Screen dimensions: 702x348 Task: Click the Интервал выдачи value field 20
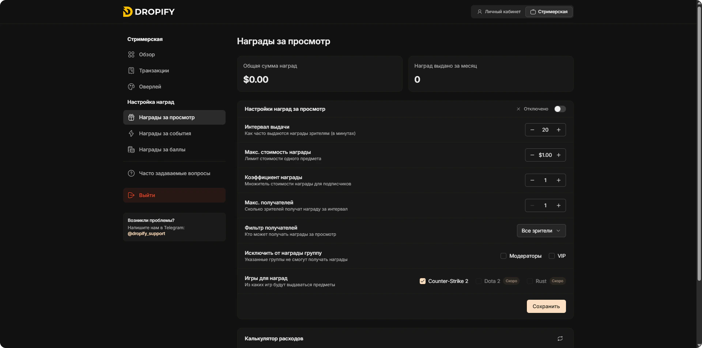[x=545, y=130]
